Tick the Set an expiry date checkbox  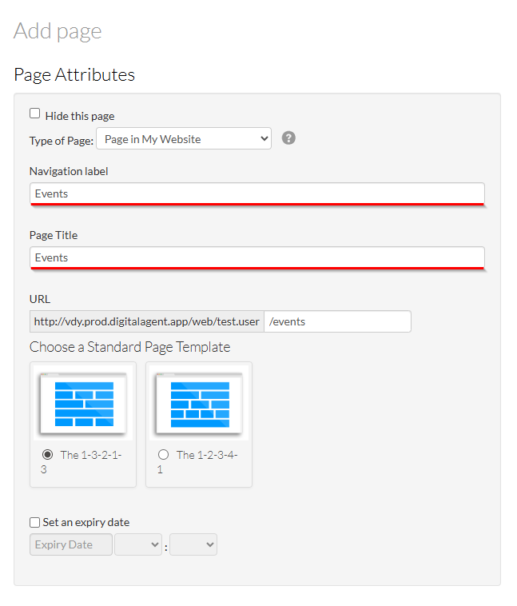(35, 523)
